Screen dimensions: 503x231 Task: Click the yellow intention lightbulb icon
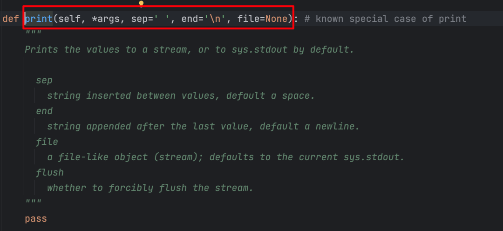pyautogui.click(x=141, y=4)
